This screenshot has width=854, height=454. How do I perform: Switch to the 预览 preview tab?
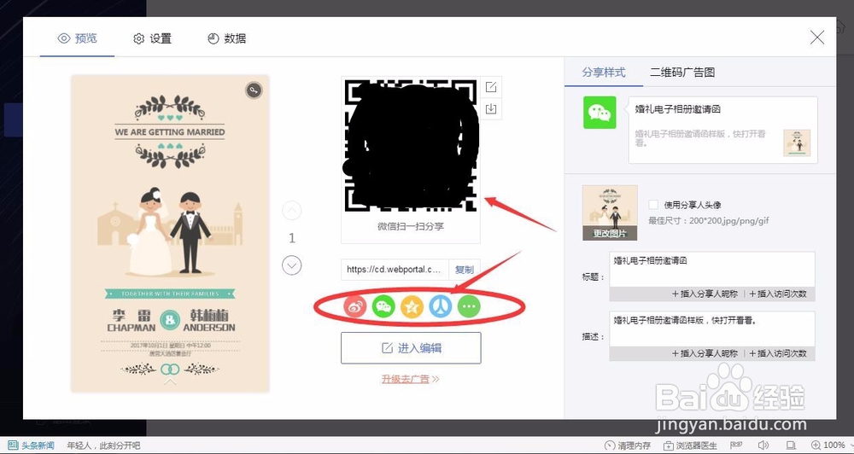78,38
